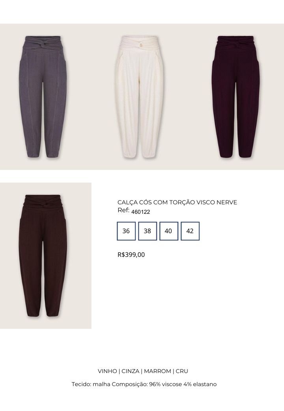
Task: Pick size 42 option
Action: (x=190, y=231)
